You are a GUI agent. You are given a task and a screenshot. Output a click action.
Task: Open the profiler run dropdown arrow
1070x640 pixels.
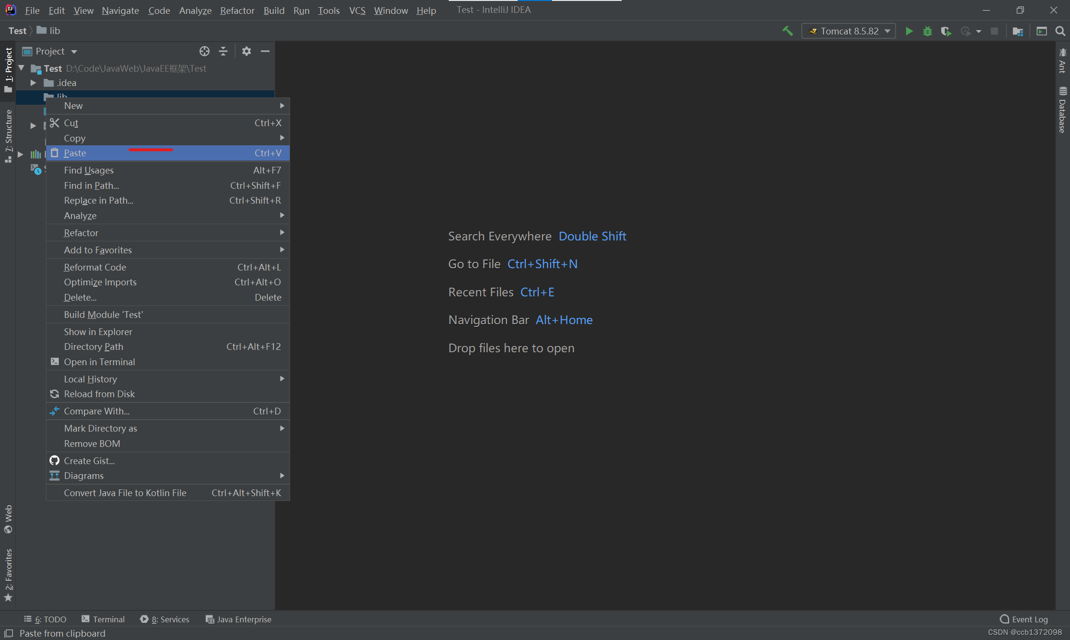click(979, 32)
